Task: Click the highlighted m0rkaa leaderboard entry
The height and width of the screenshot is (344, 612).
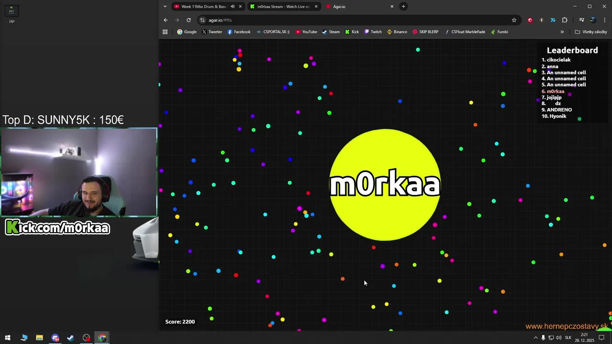Action: (x=553, y=91)
